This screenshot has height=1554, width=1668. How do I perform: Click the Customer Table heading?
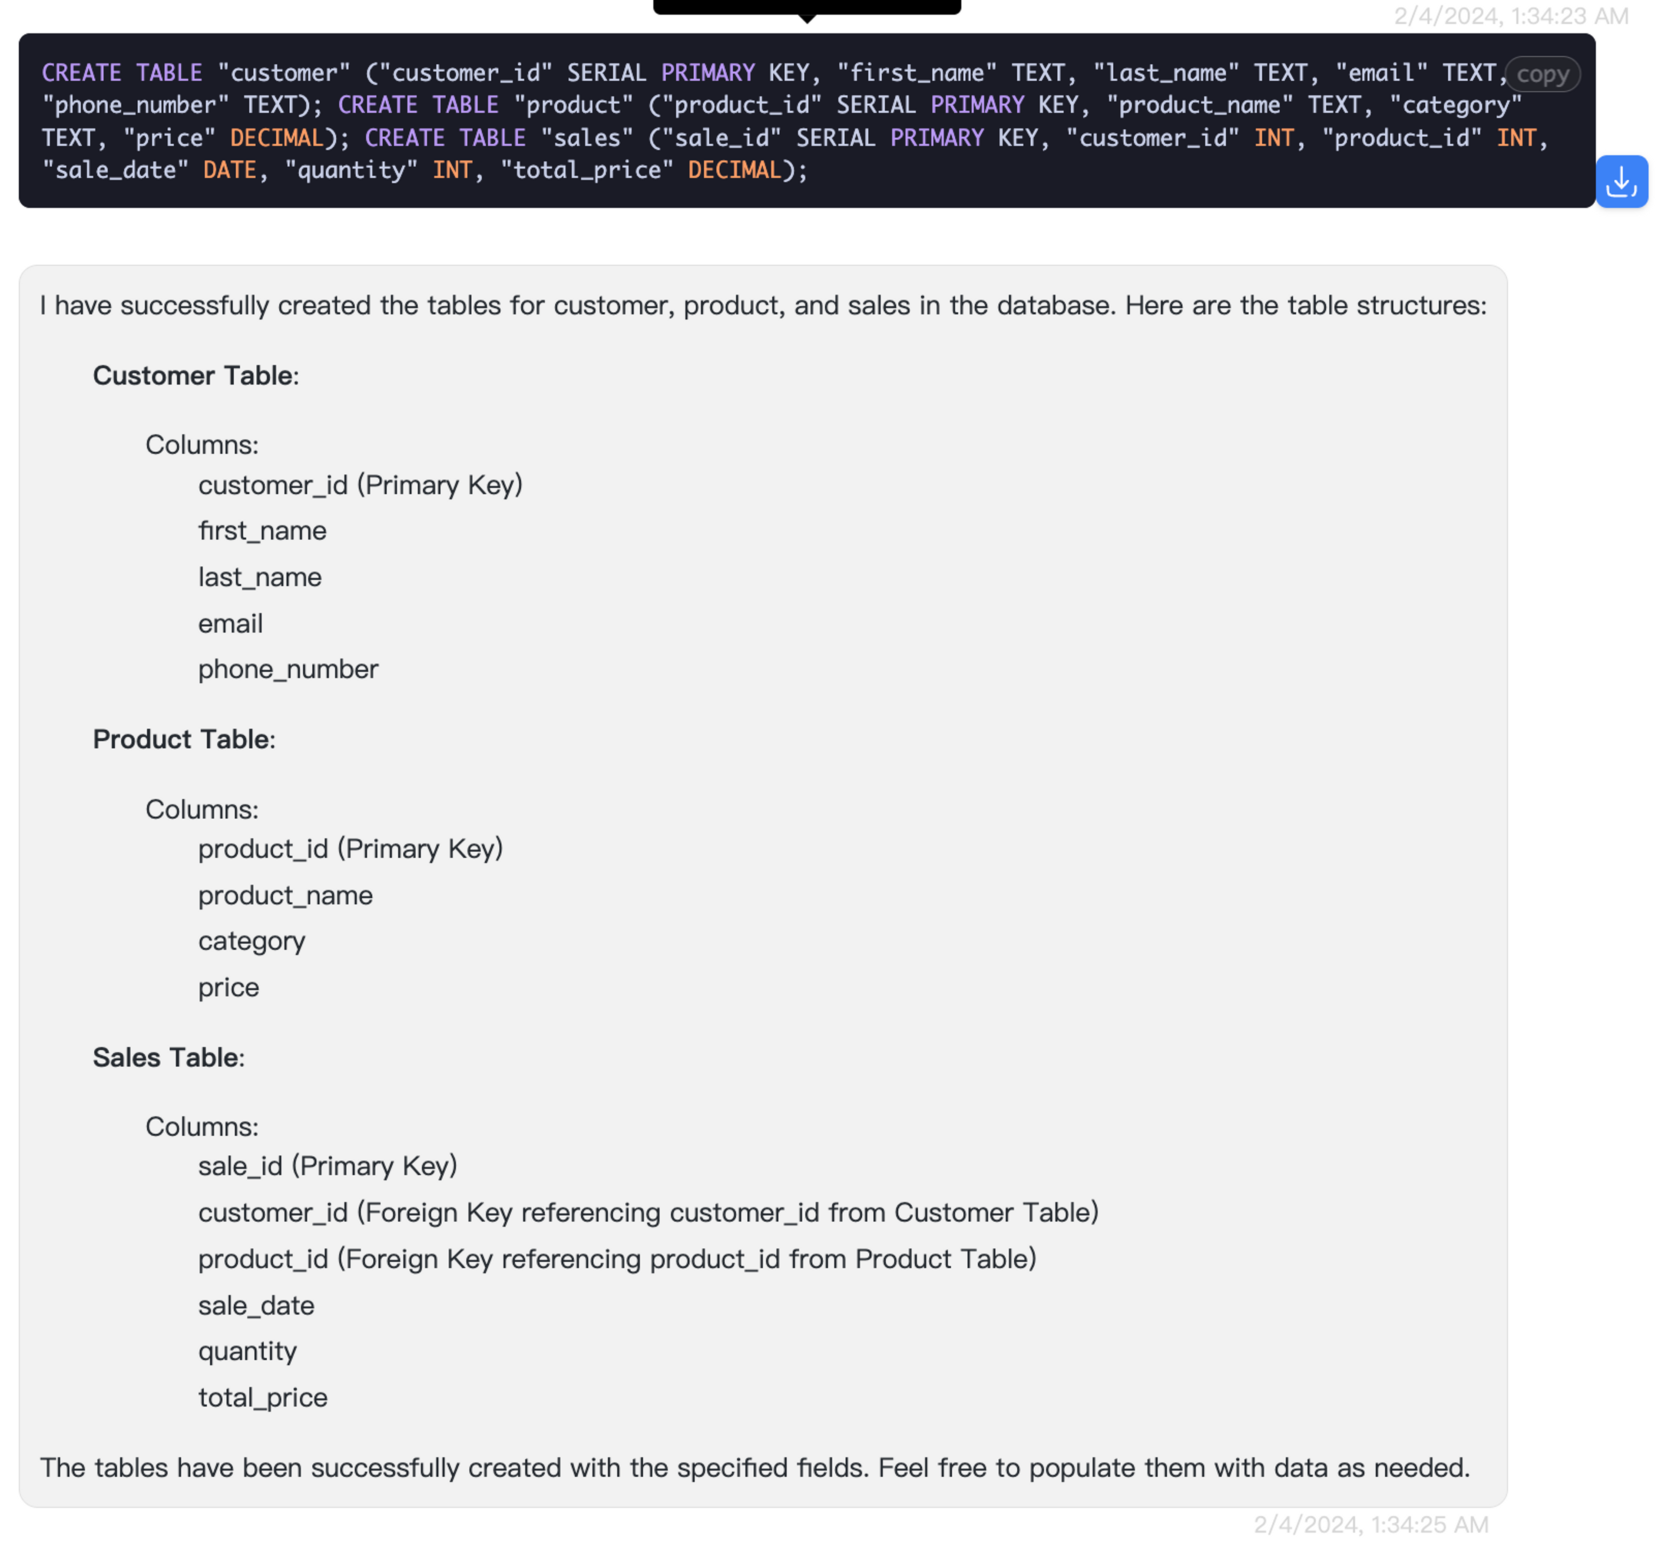tap(195, 375)
